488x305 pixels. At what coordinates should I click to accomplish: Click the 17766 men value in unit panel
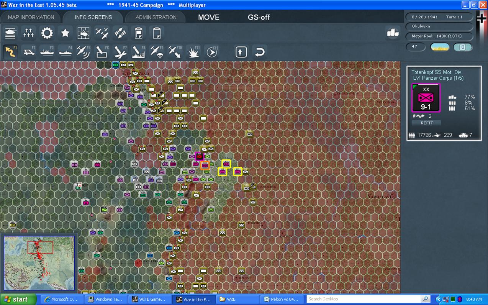click(x=424, y=135)
